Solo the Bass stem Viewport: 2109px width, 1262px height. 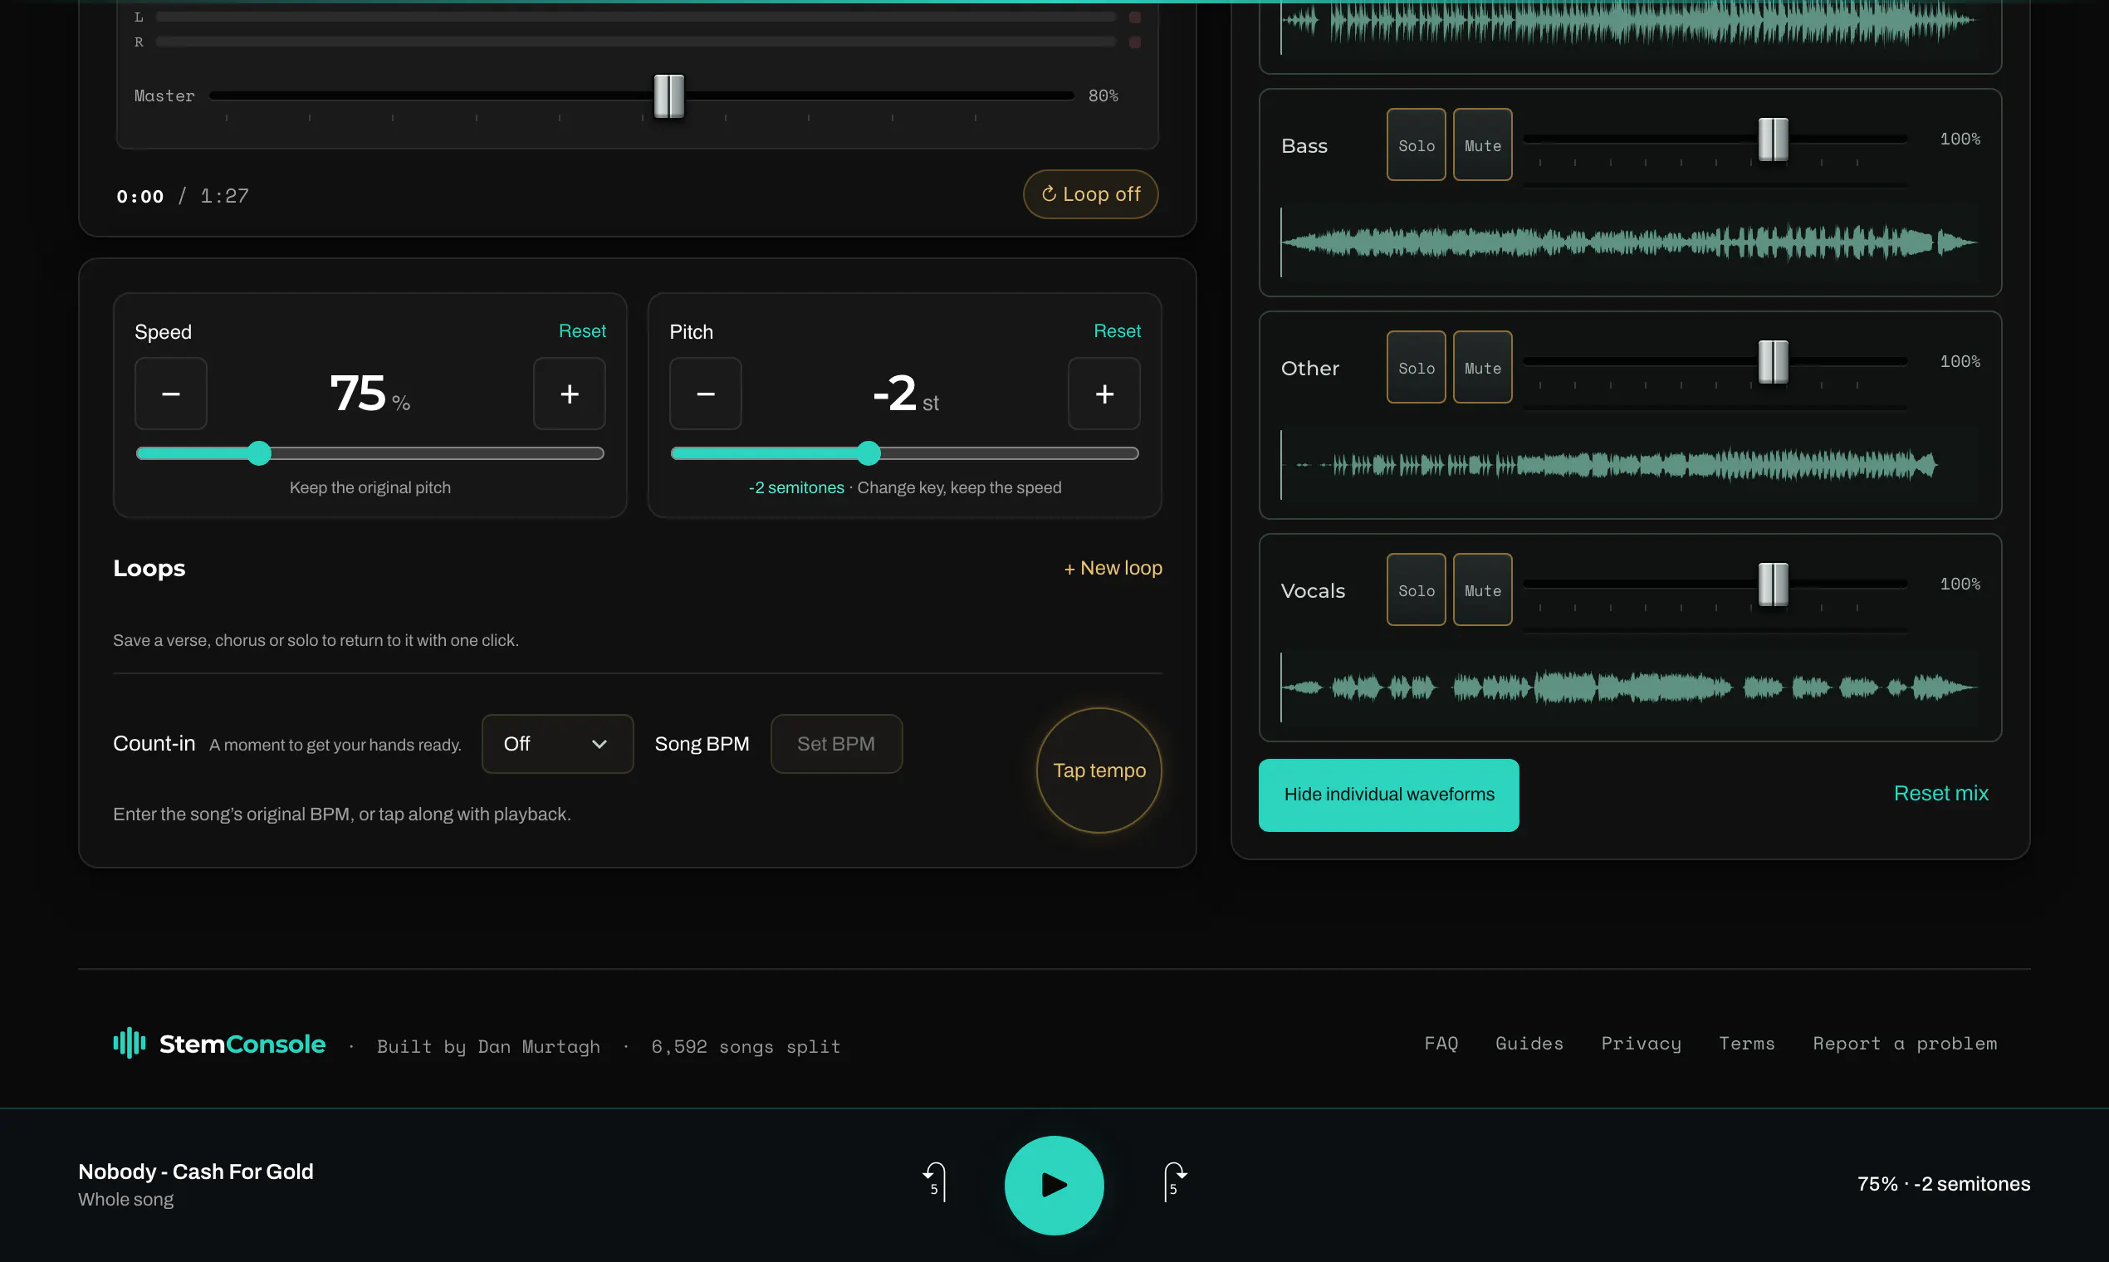click(x=1417, y=144)
